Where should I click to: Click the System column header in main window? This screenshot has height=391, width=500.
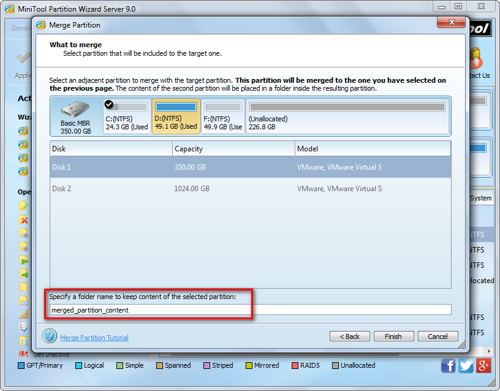point(481,198)
